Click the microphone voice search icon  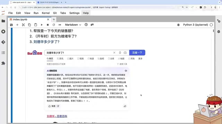[120, 53]
